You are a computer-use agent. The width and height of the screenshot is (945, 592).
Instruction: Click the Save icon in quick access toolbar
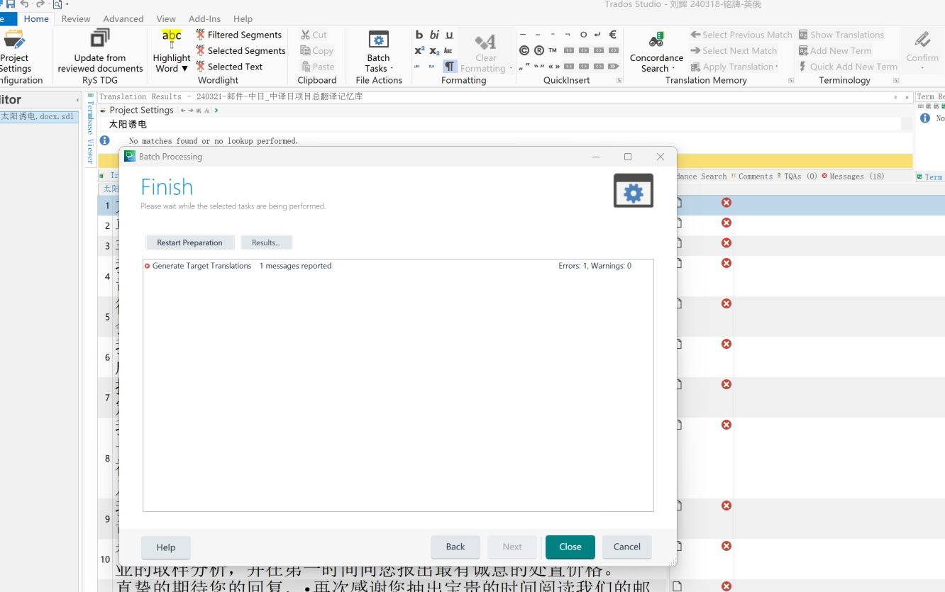click(x=10, y=4)
